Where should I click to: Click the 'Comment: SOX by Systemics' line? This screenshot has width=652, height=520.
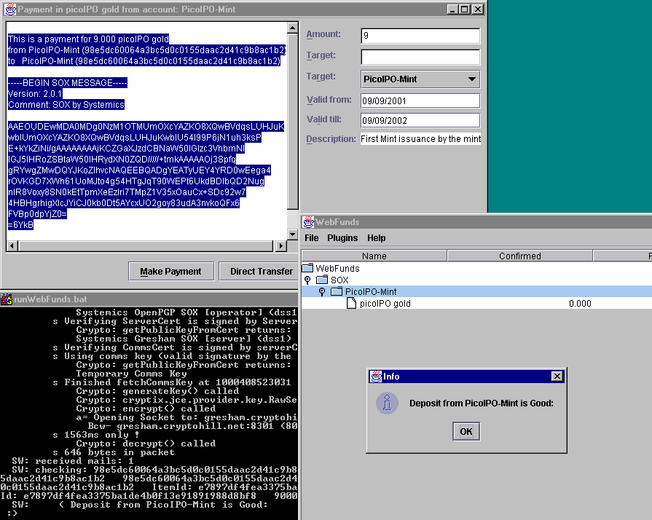click(66, 104)
